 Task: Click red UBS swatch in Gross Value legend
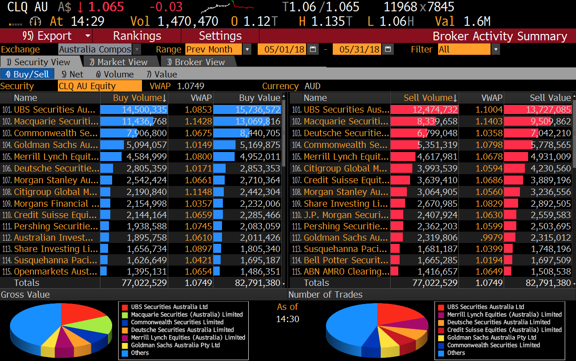[x=124, y=307]
